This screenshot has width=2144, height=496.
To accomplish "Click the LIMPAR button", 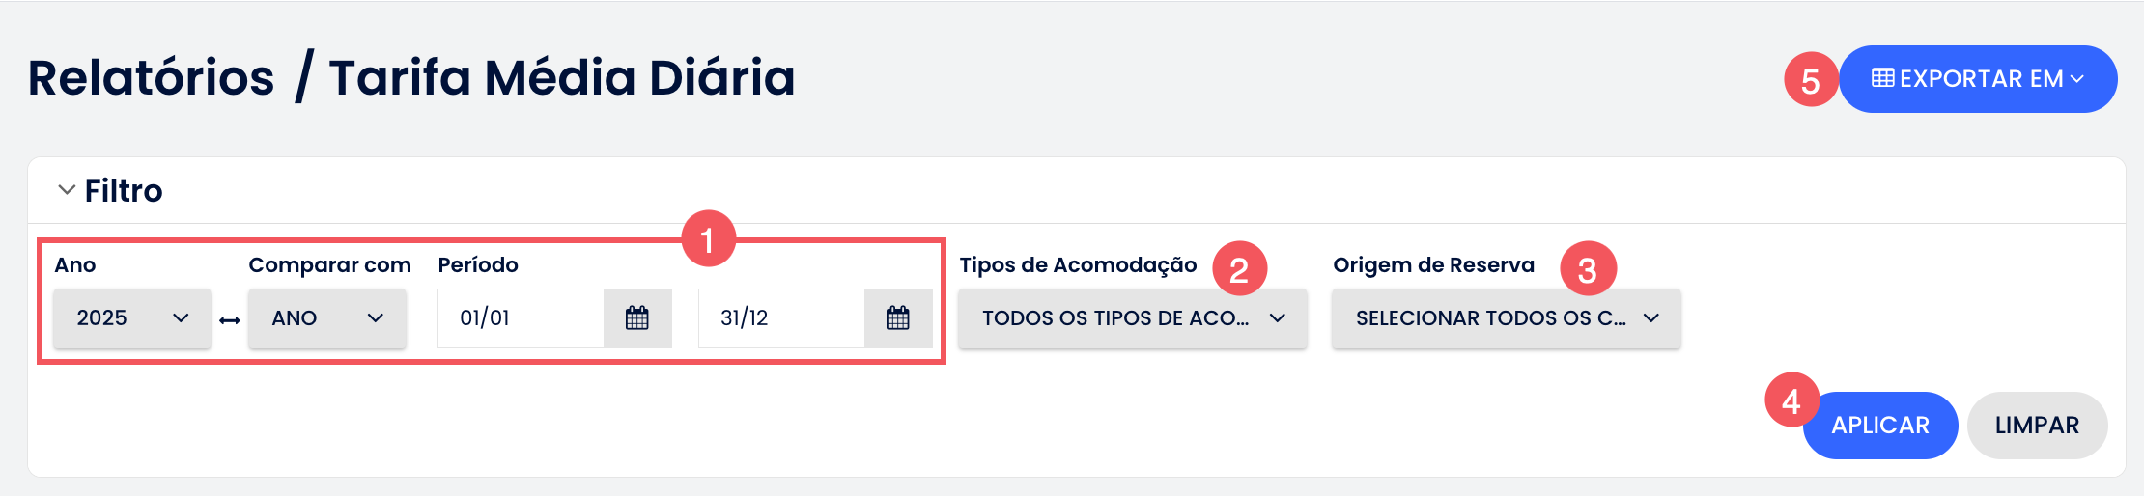I will tap(2037, 426).
